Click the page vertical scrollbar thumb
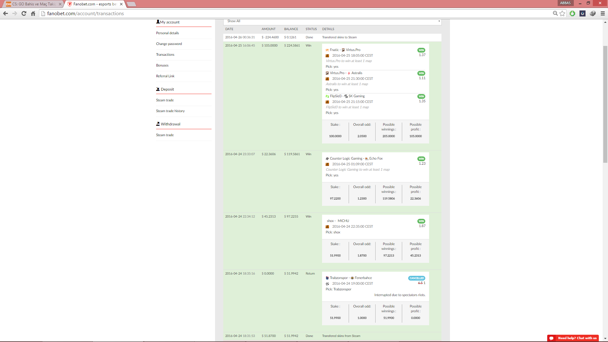608x342 pixels. [605, 104]
